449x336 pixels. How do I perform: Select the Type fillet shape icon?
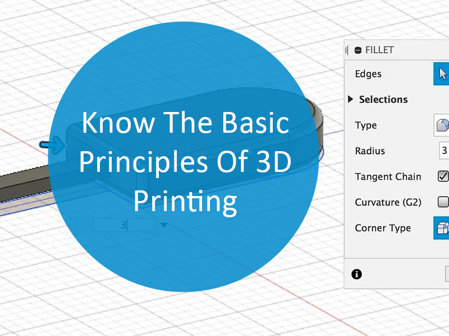pyautogui.click(x=442, y=125)
